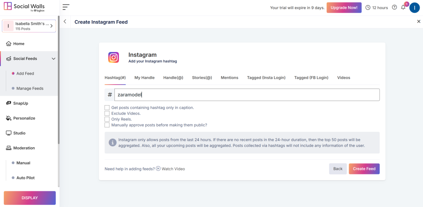
Task: Check the Exclude Videos option
Action: click(x=107, y=113)
